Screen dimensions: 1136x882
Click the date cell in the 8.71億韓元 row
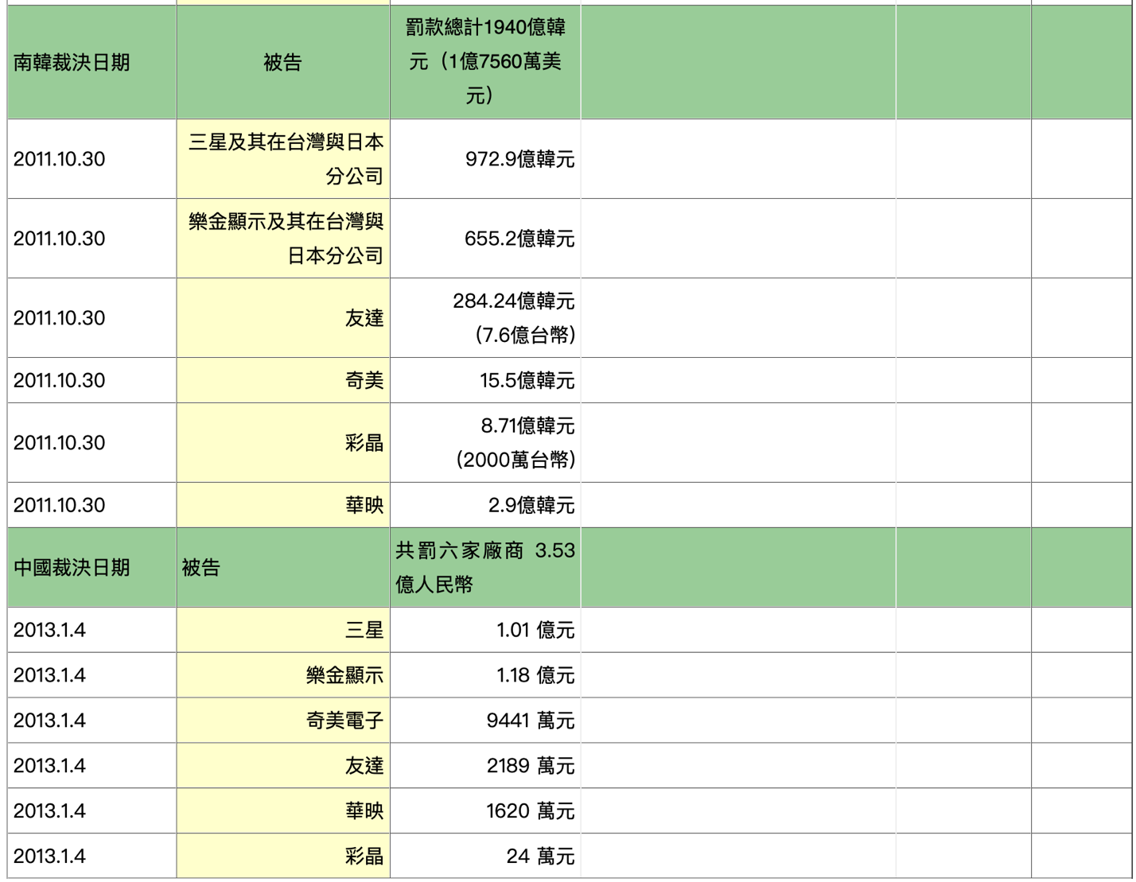[91, 443]
